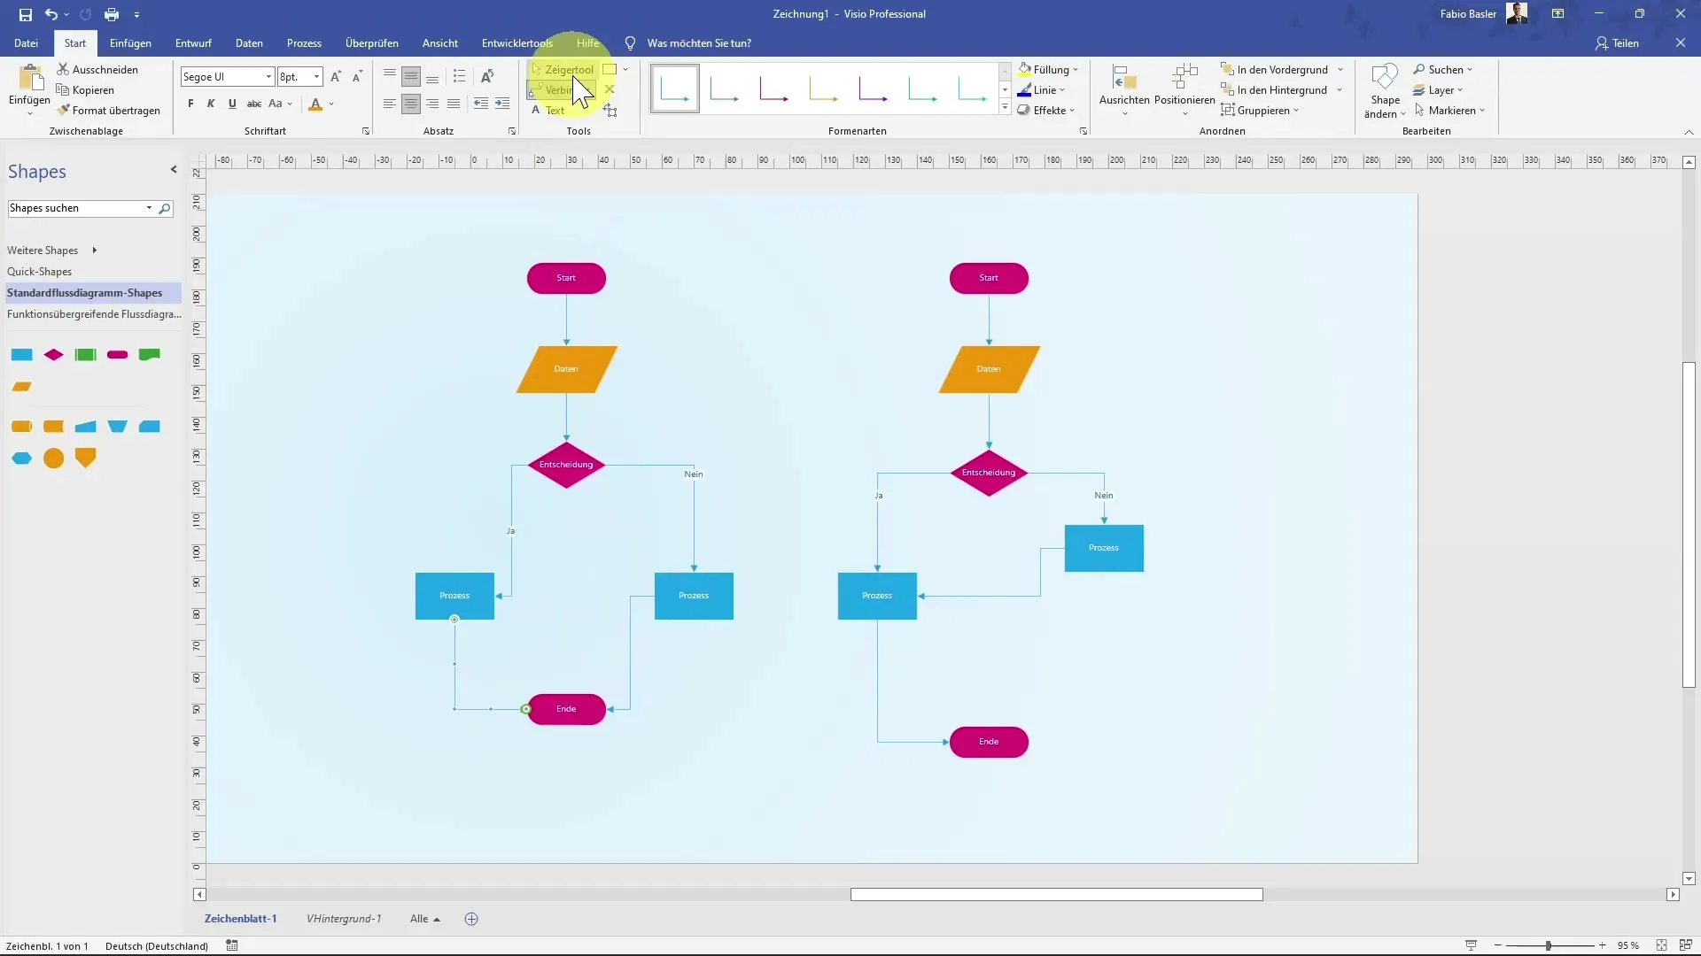Select the Entwicklertools menu tab
Screen dimensions: 1701x956
pyautogui.click(x=517, y=43)
